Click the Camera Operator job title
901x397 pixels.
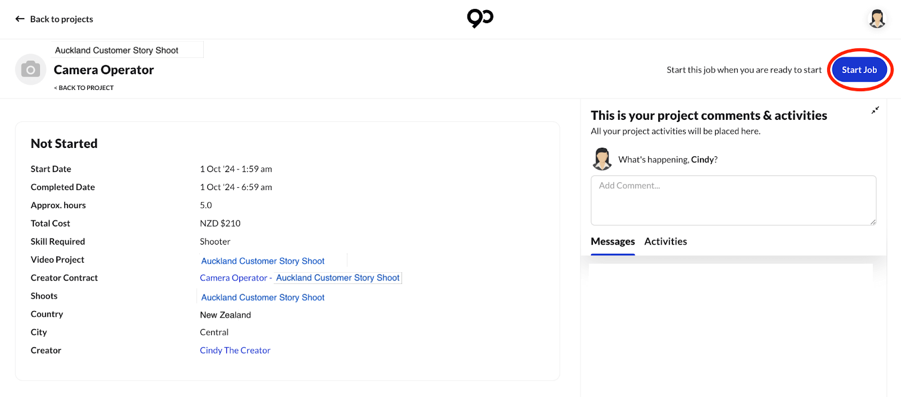104,70
